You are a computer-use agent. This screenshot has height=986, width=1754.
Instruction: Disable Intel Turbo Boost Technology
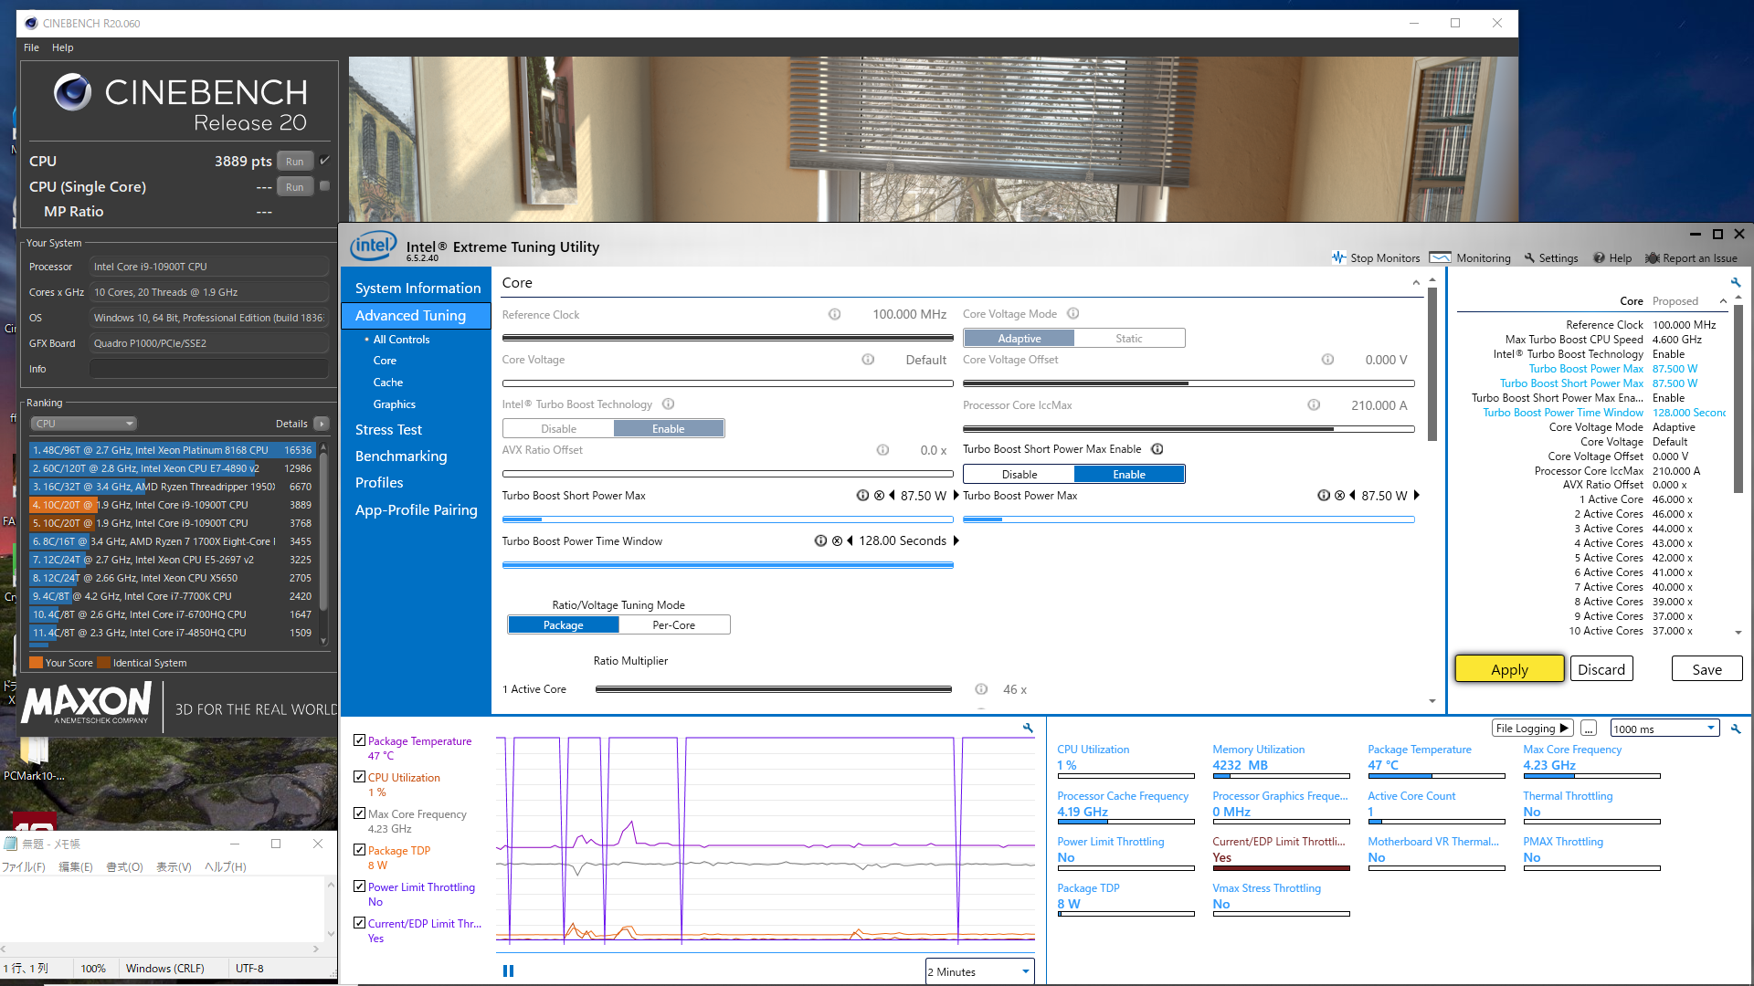point(558,429)
